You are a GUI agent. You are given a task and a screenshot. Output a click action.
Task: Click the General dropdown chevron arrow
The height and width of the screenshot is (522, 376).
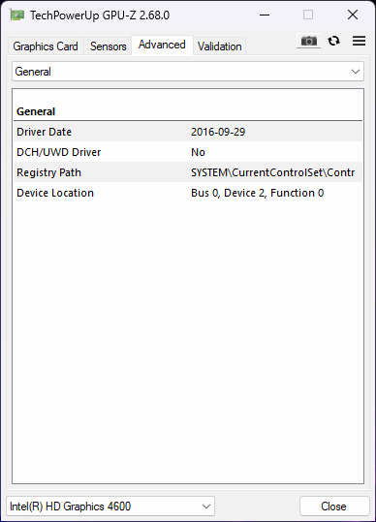356,72
